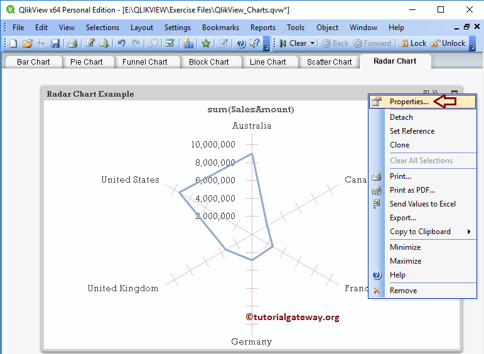
Task: Click the Show/Edit Notes icon
Action: (223, 43)
